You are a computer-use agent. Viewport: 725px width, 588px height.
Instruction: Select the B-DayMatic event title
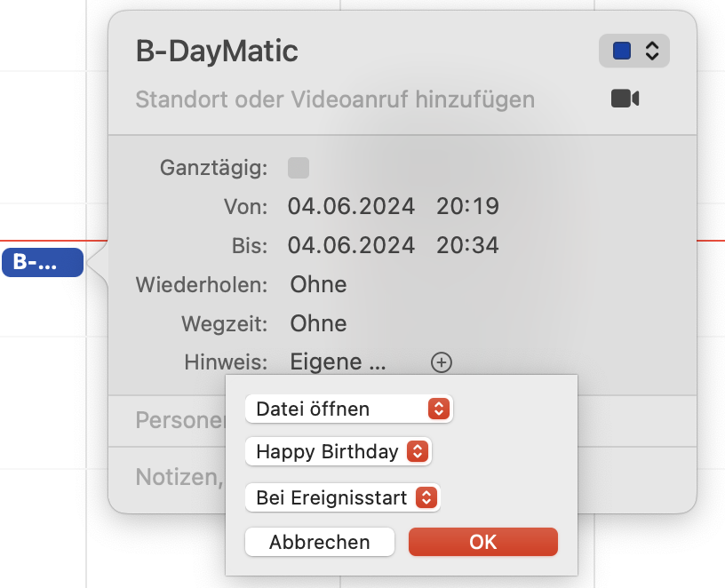(217, 52)
